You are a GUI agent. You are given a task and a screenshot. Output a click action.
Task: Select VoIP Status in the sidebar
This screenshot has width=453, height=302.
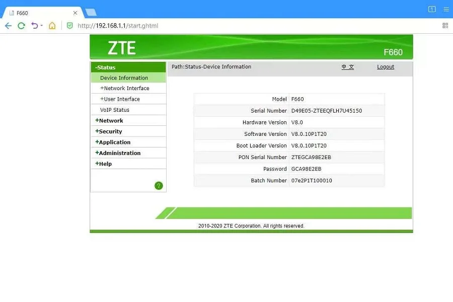point(115,110)
